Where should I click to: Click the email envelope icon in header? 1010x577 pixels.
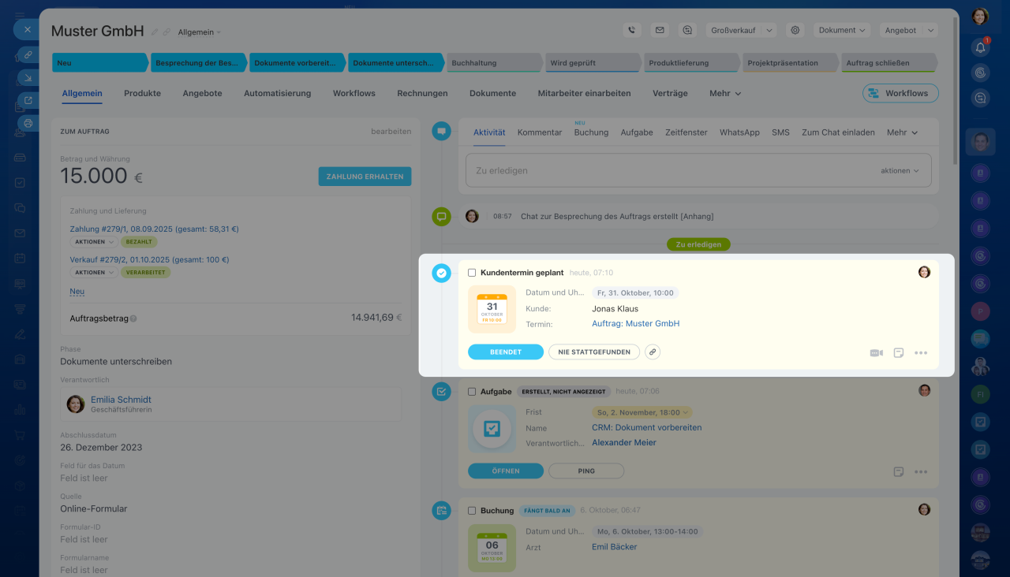tap(660, 30)
